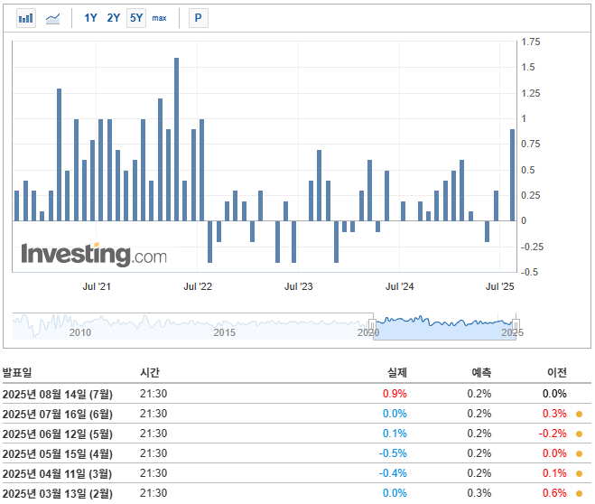Select the 2Y time range

113,18
